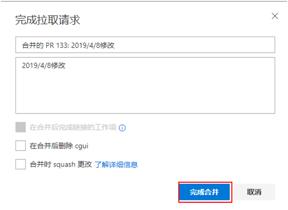Image resolution: width=288 pixels, height=210 pixels.
Task: Enable the 合并时 squash 更改 checkbox
Action: coord(21,164)
